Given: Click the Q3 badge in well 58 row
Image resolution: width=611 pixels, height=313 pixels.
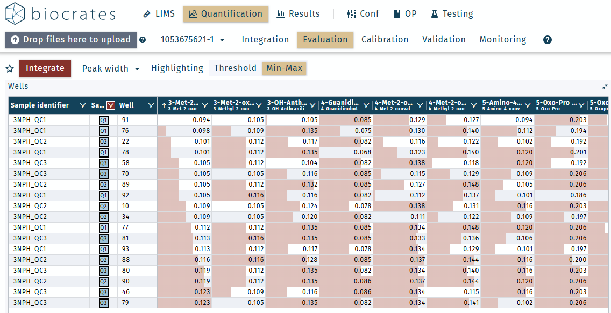Looking at the screenshot, I should point(104,163).
